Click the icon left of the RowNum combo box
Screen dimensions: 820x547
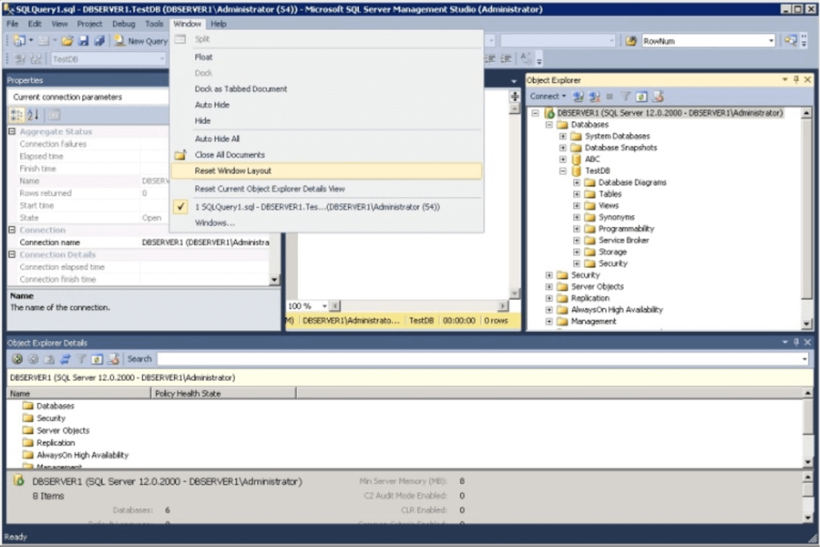[x=631, y=41]
